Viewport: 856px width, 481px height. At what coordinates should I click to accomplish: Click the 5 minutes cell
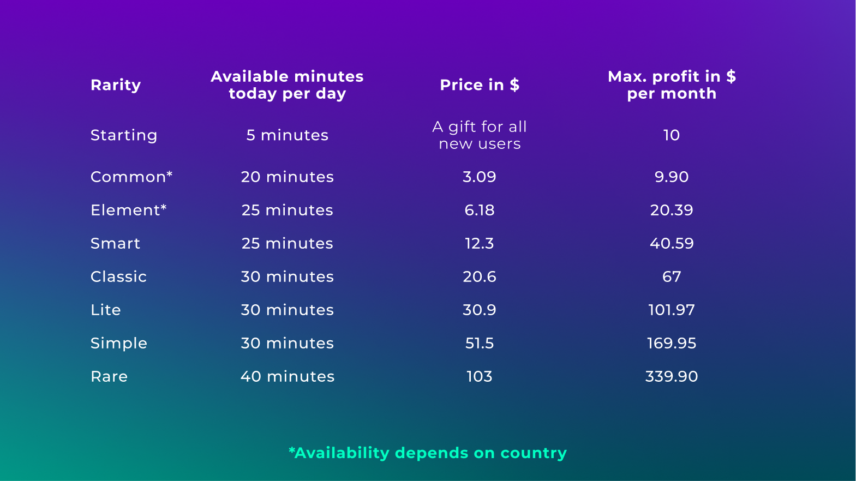[287, 135]
